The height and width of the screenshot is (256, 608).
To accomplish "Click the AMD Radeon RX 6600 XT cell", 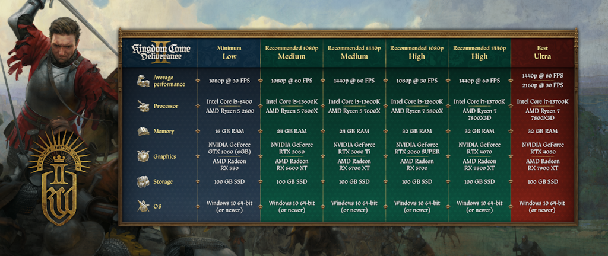I will coord(292,164).
